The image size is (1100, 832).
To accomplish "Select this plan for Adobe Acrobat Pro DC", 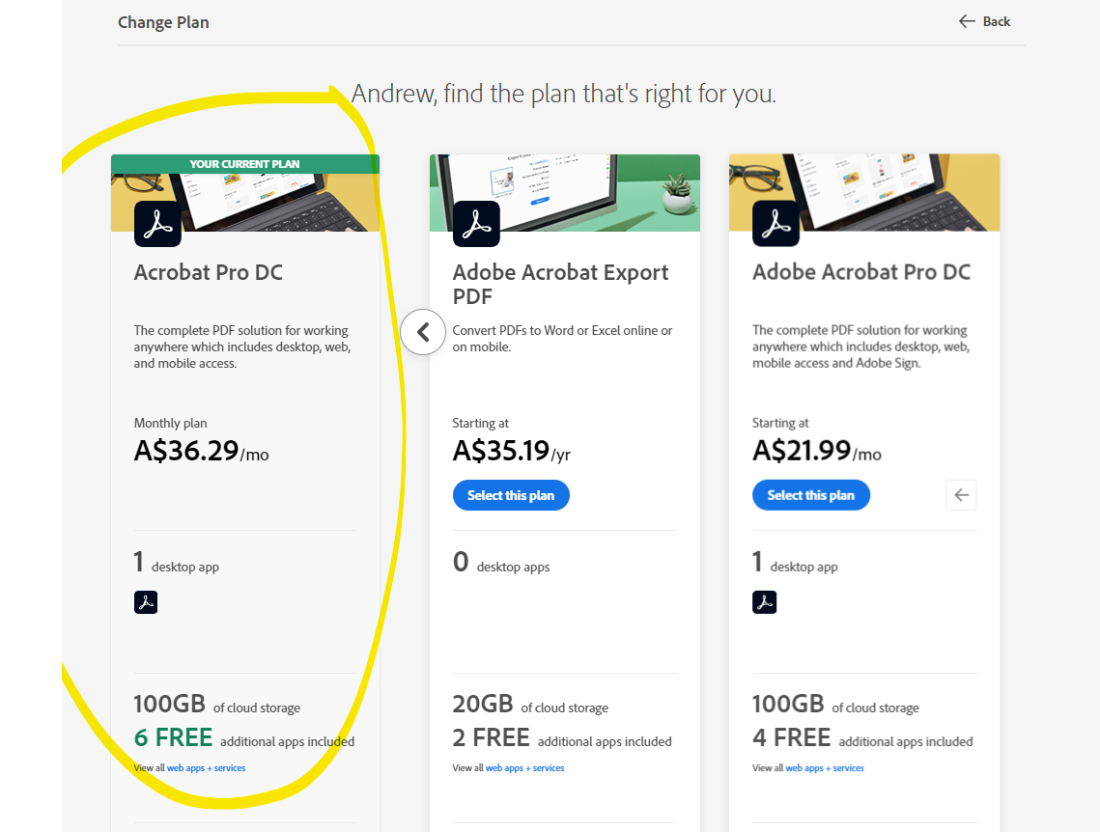I will [810, 494].
